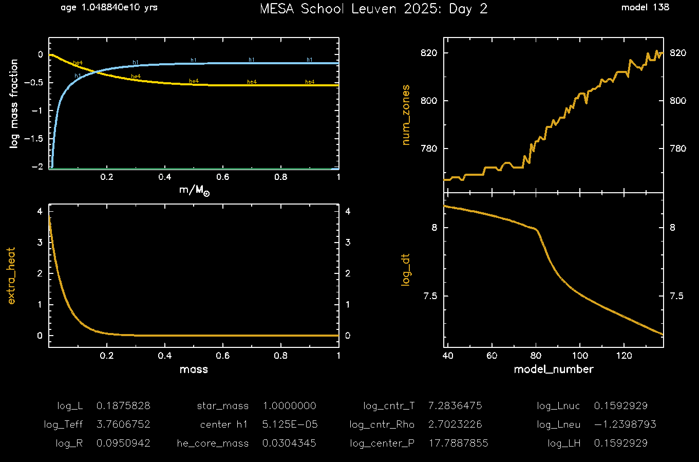
Task: Click the 'num_zones' y-axis label
Action: point(406,115)
